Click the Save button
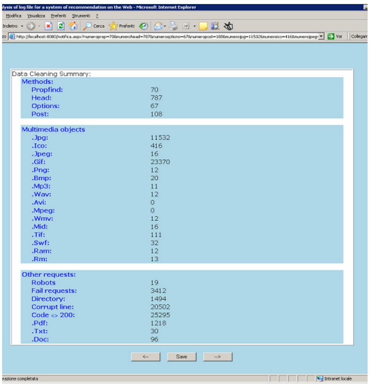 coord(182,357)
